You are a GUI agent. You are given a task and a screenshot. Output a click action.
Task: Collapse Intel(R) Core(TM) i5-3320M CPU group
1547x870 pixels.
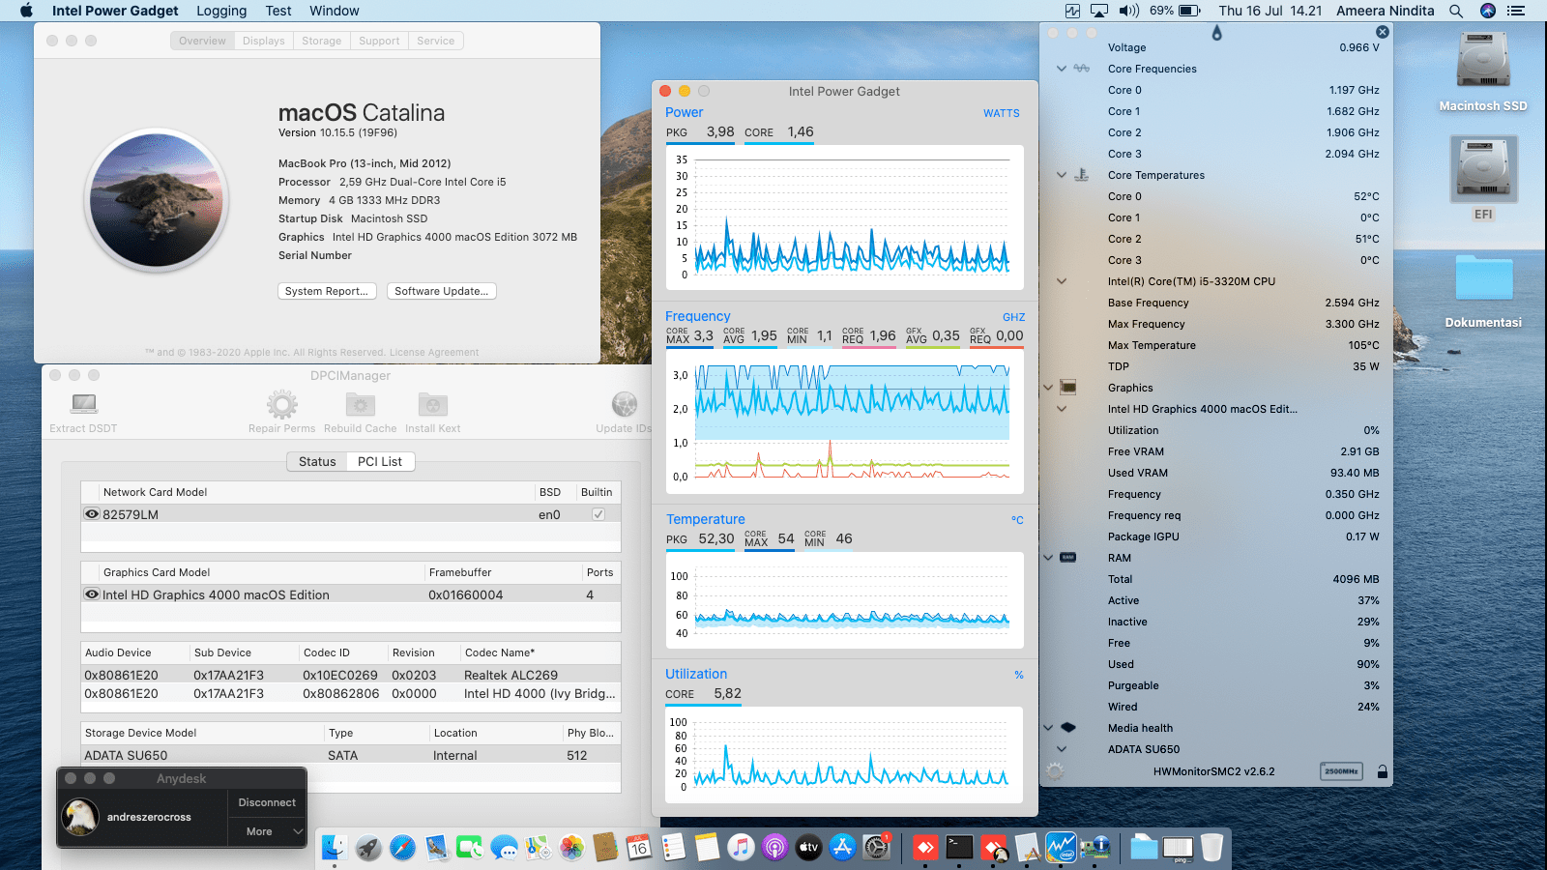click(x=1062, y=281)
